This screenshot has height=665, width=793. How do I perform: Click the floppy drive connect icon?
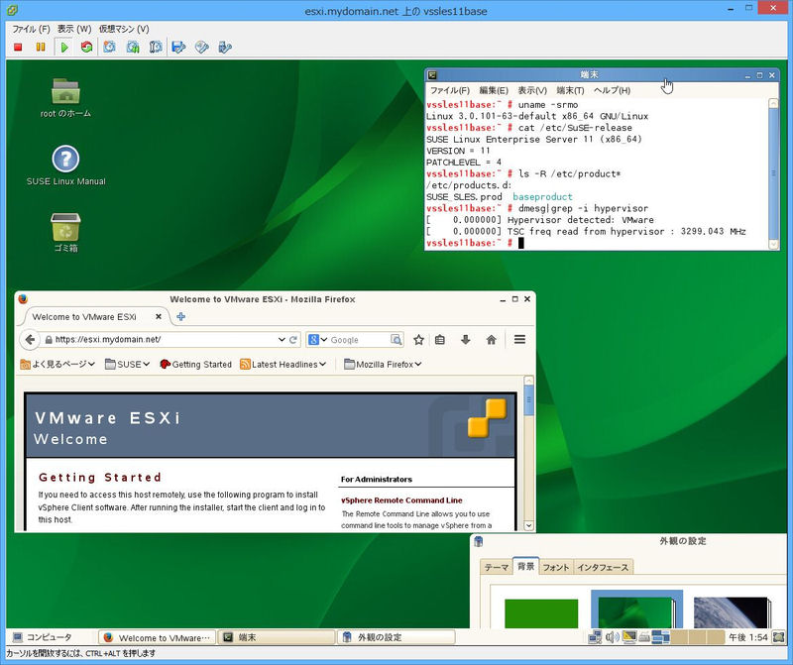tap(178, 47)
